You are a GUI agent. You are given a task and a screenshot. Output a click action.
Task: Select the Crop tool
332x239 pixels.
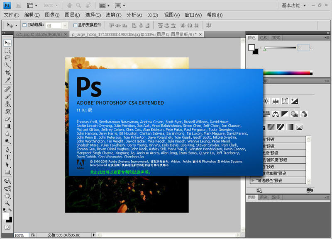click(7, 72)
